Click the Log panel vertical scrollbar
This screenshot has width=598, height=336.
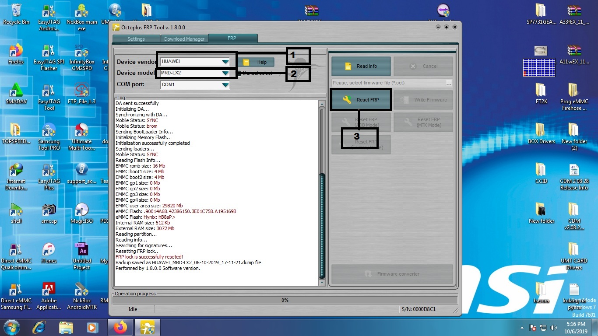(323, 194)
